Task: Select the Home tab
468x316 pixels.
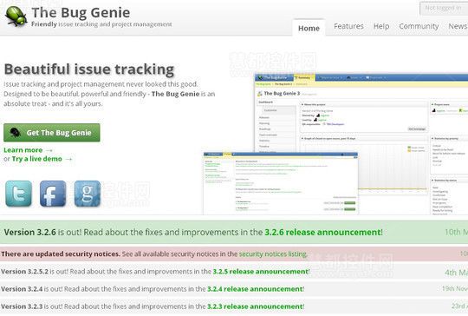Action: (309, 28)
